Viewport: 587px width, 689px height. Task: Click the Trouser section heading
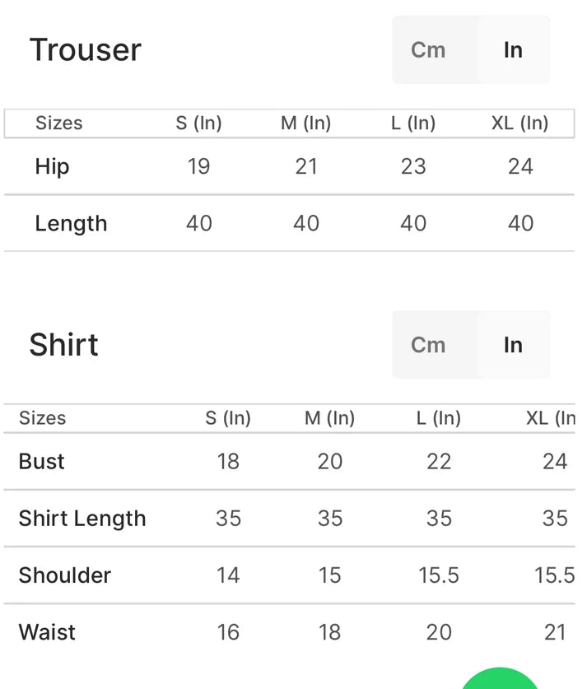[x=86, y=49]
